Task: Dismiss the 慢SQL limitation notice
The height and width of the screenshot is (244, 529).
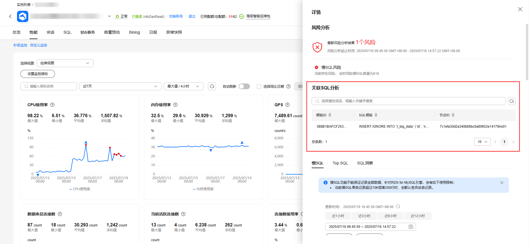Action: click(x=502, y=183)
